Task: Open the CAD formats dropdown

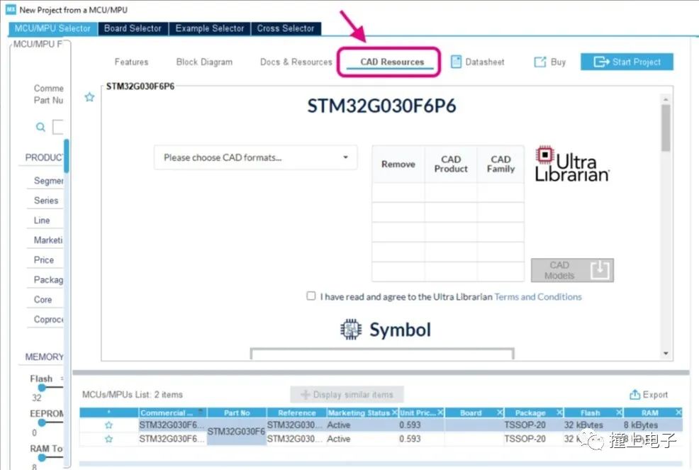Action: coord(255,157)
